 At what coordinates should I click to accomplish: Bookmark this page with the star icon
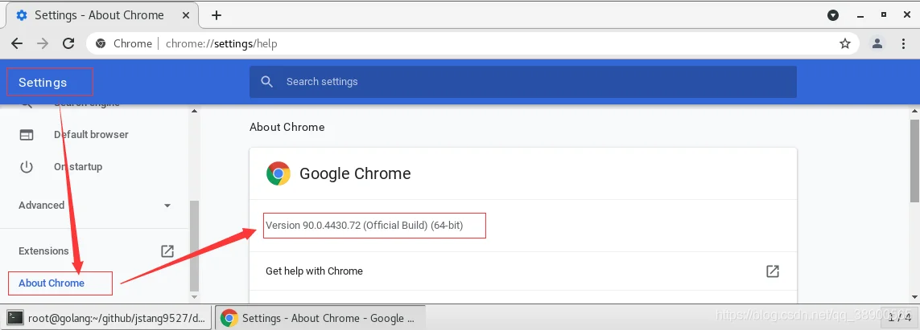click(845, 43)
